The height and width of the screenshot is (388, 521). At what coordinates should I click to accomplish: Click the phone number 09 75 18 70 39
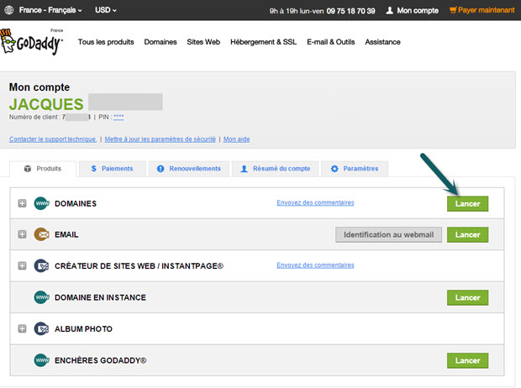350,11
